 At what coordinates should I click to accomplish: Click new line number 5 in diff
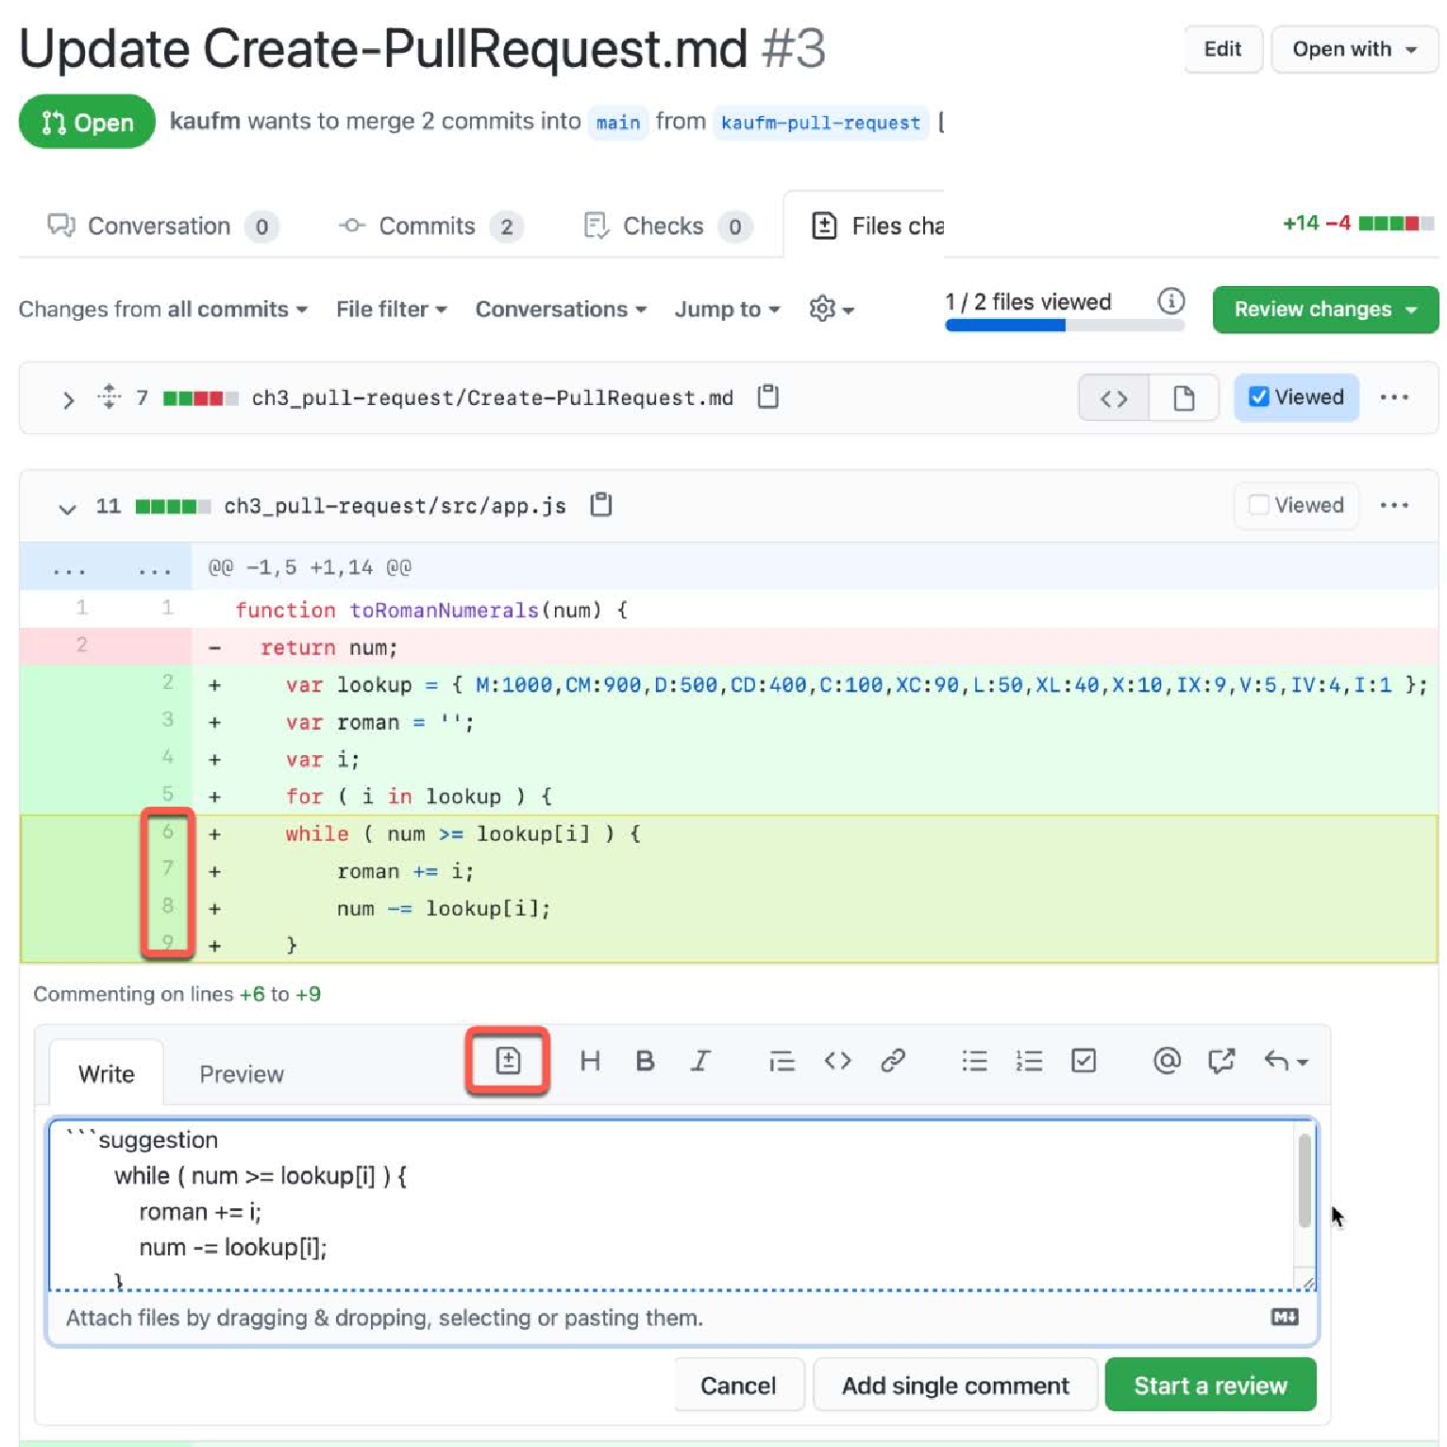167,794
